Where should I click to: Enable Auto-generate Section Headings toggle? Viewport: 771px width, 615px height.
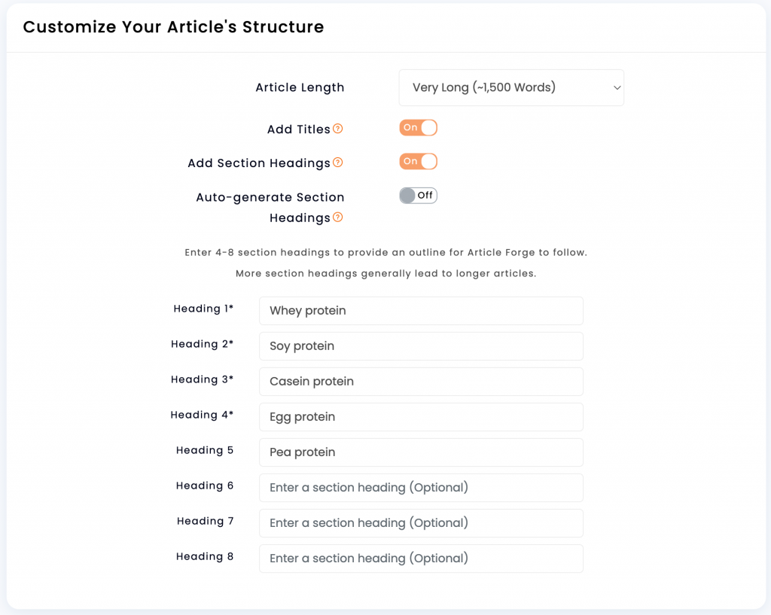(418, 196)
